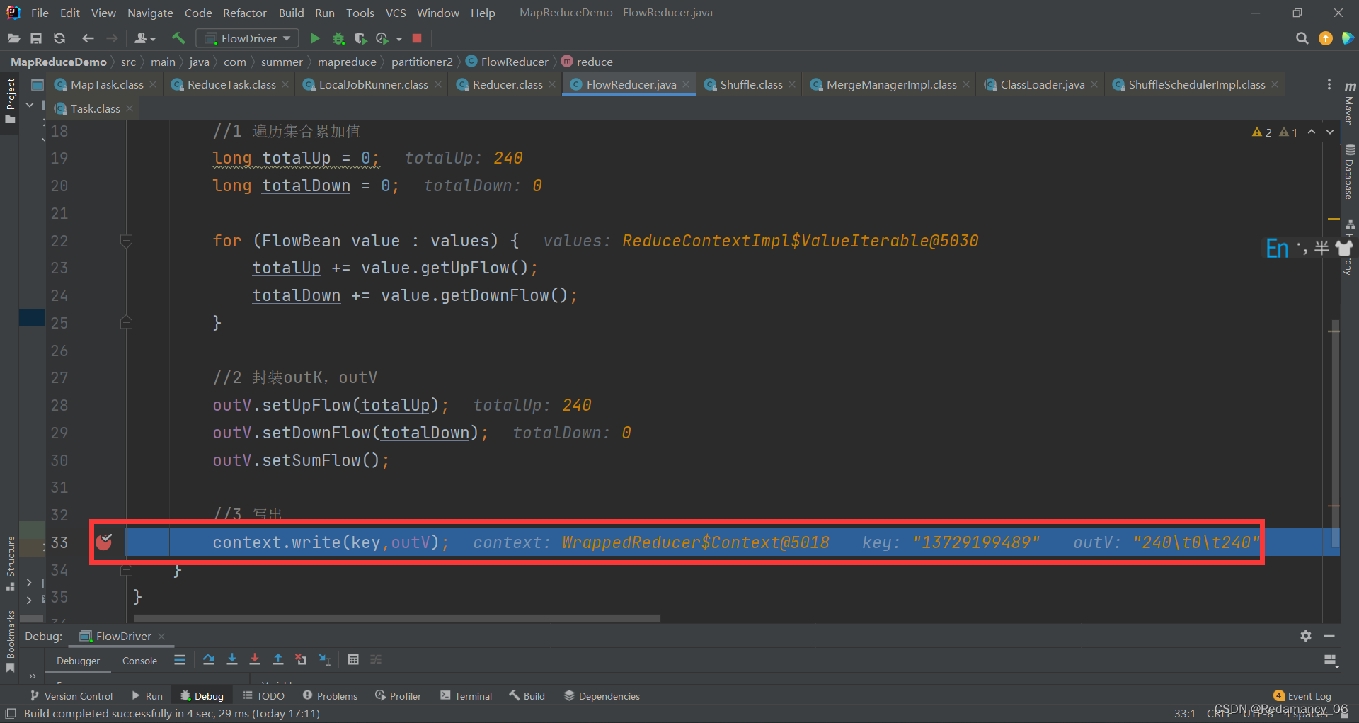
Task: Click the Open file folder icon
Action: pos(13,38)
